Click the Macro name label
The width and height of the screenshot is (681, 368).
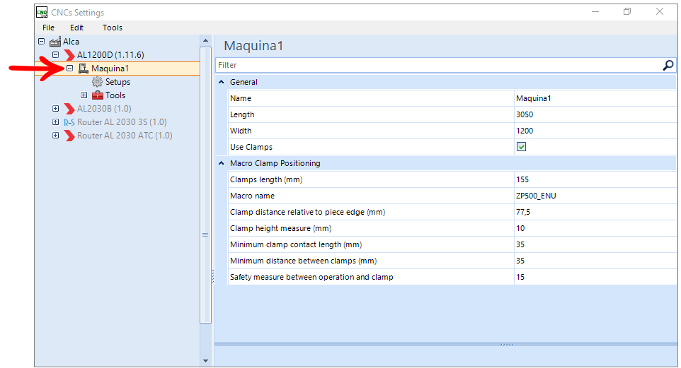pyautogui.click(x=252, y=196)
